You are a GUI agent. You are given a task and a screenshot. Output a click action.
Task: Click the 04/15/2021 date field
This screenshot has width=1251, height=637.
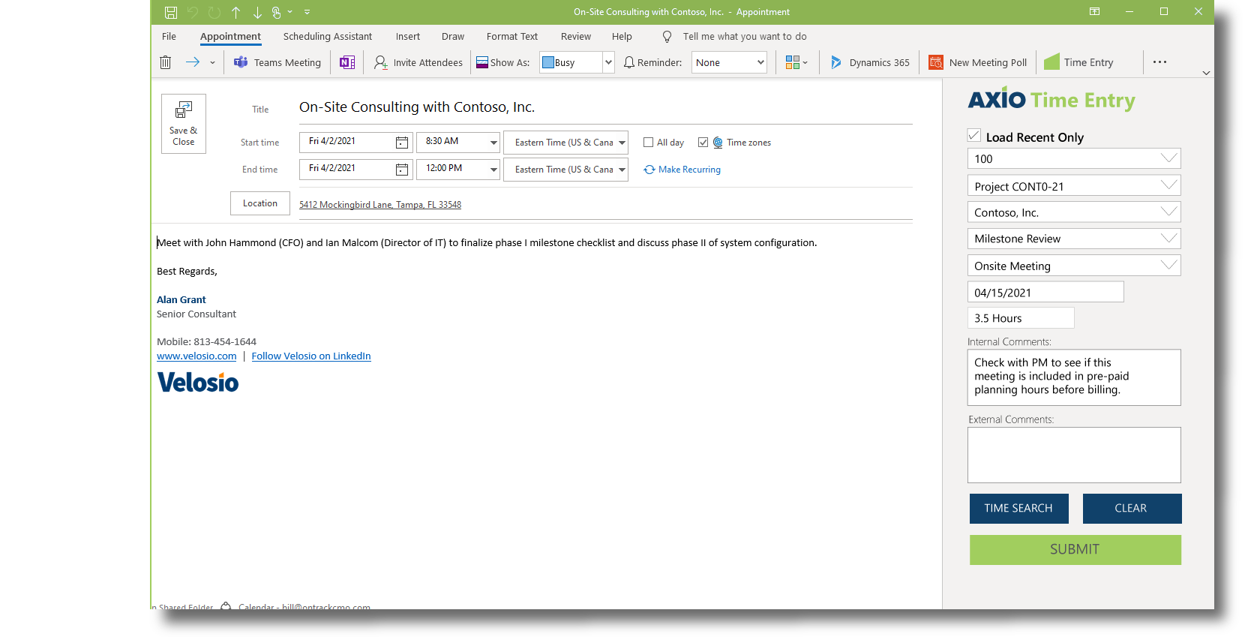point(1045,292)
